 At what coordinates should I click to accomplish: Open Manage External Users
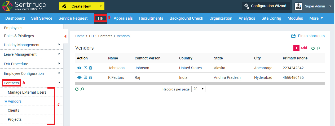[x=27, y=92]
